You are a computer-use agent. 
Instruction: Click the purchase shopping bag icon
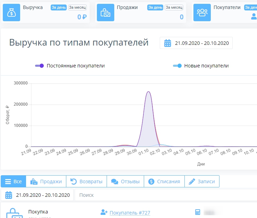[x=15, y=213]
